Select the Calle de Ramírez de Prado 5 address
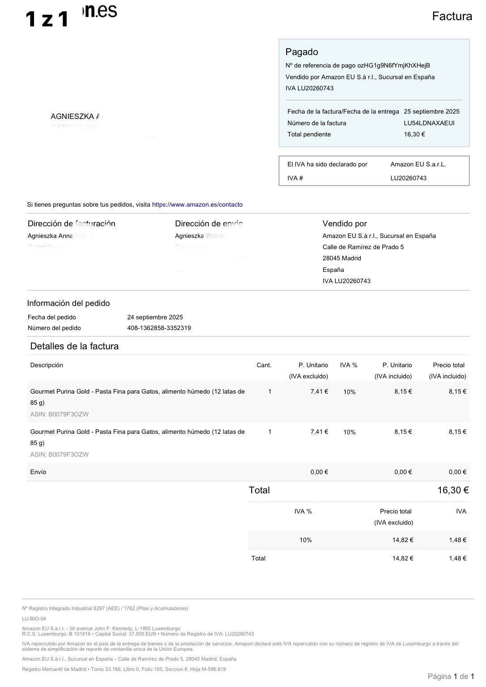This screenshot has width=486, height=687. point(363,247)
